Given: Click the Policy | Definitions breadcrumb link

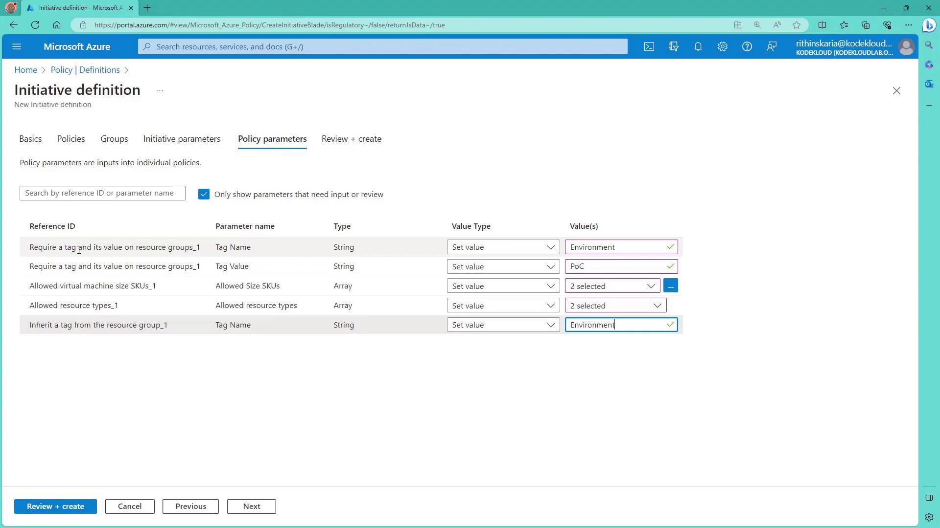Looking at the screenshot, I should (x=85, y=70).
